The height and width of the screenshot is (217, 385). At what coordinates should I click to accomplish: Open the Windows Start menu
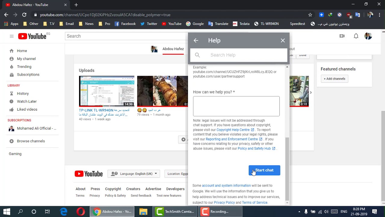pyautogui.click(x=7, y=212)
